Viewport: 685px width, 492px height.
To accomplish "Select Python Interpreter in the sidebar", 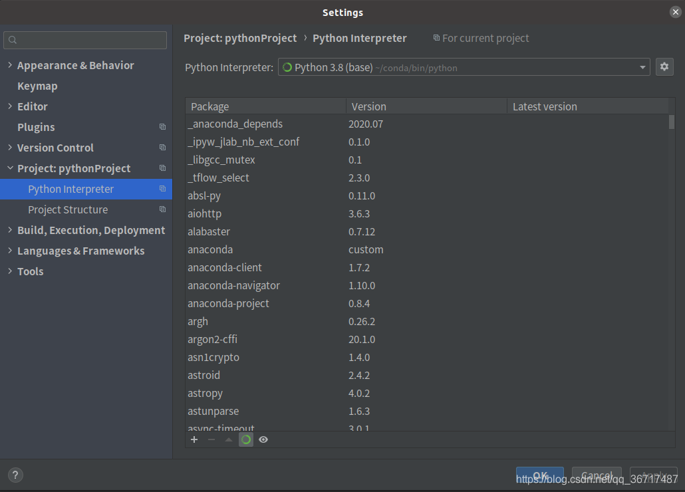I will coord(86,189).
